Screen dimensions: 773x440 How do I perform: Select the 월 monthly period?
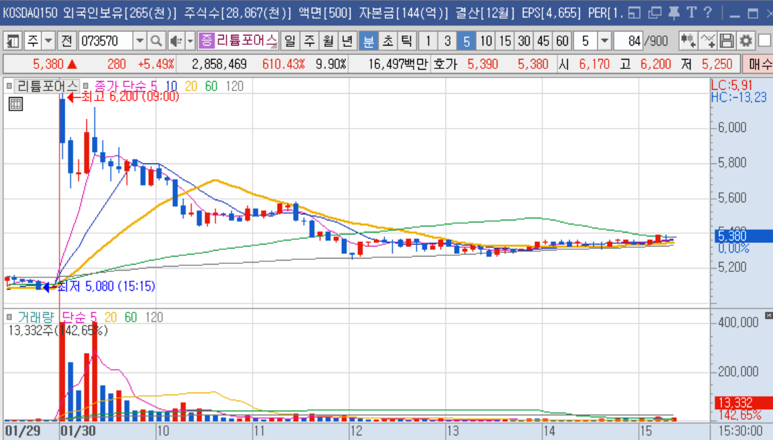pyautogui.click(x=328, y=41)
